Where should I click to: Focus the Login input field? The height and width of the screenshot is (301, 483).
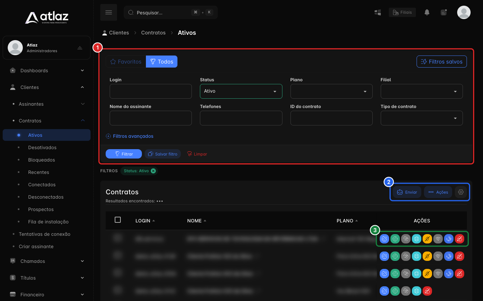[x=151, y=91]
